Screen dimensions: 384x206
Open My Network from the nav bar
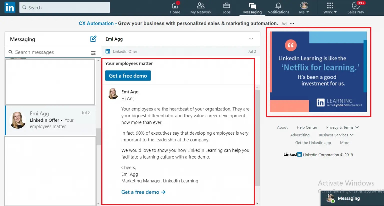pyautogui.click(x=201, y=6)
